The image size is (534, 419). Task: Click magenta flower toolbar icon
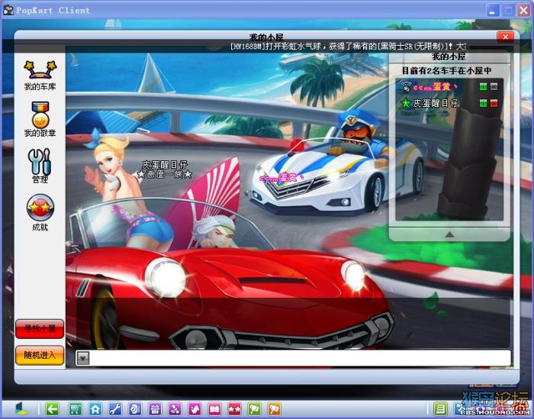pos(175,408)
